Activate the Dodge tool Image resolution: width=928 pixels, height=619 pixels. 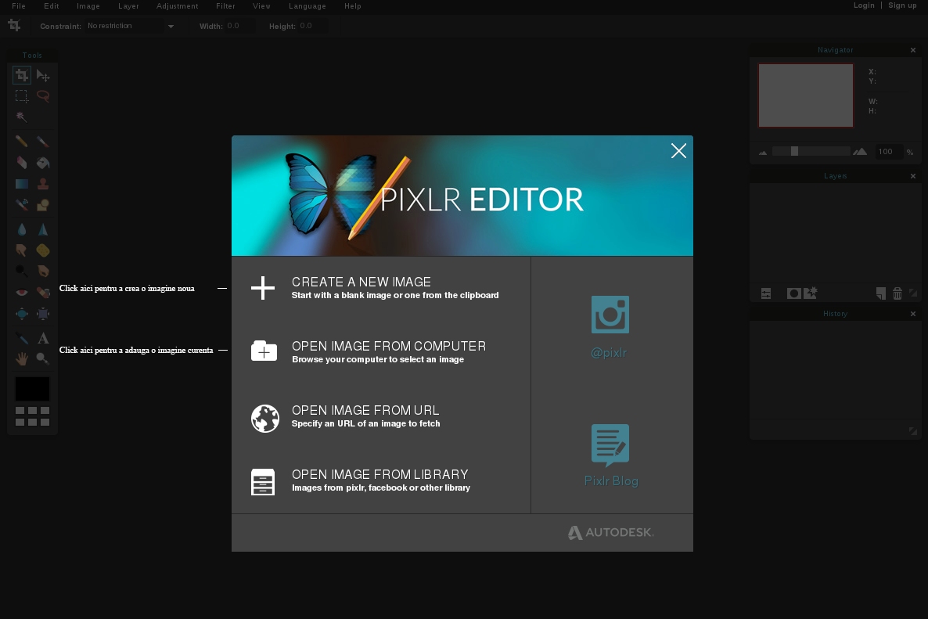point(22,271)
